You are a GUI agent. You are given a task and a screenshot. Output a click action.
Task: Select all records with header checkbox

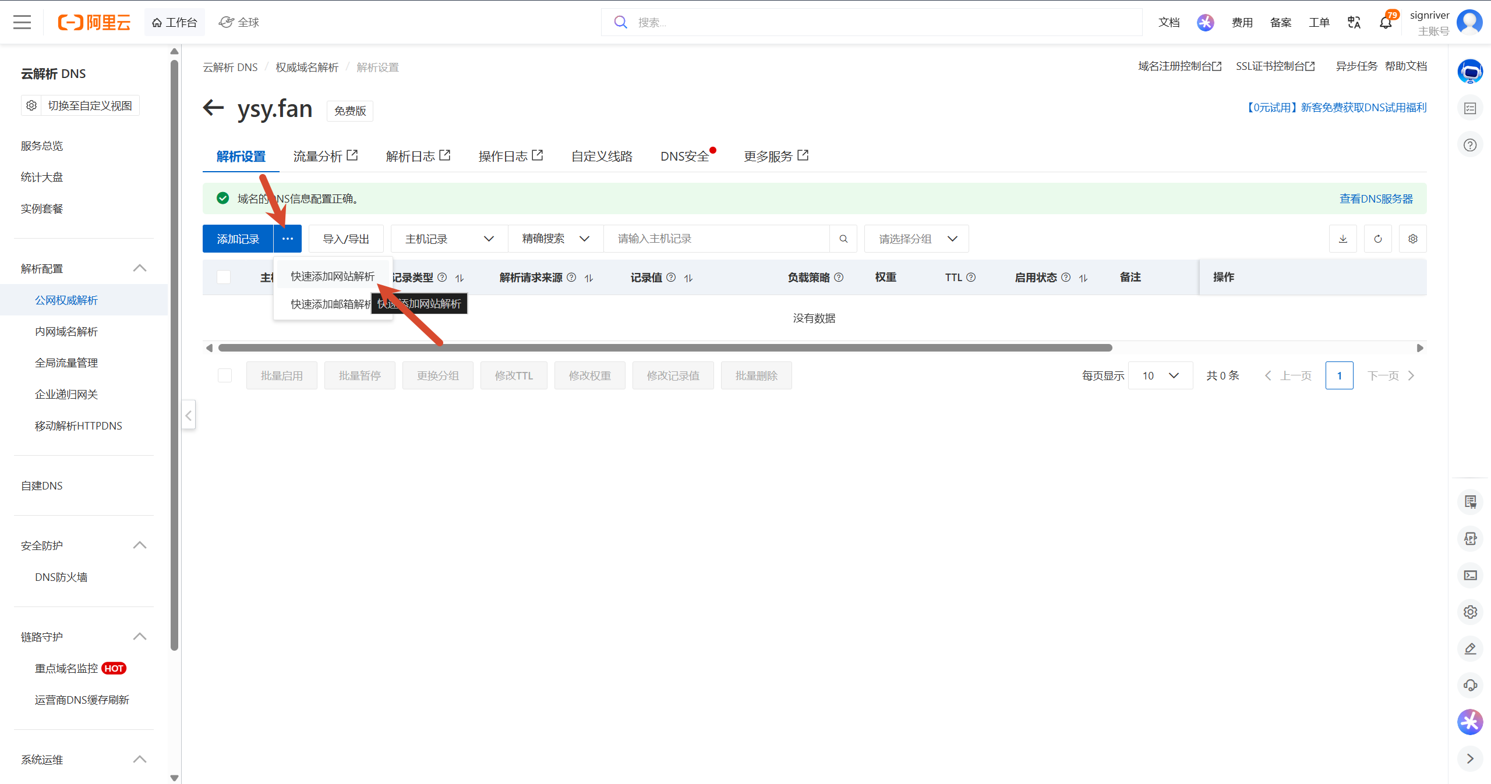click(x=224, y=277)
